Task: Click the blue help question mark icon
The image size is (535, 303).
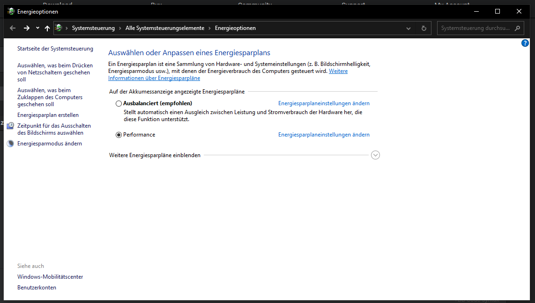Action: (525, 43)
